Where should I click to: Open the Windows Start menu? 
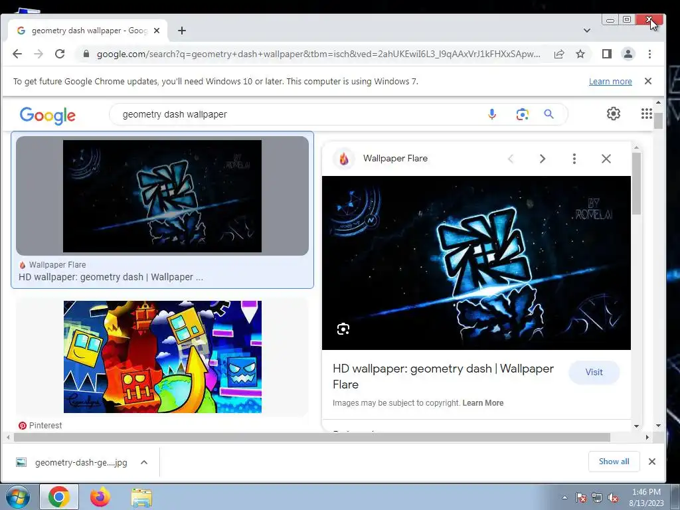point(18,497)
